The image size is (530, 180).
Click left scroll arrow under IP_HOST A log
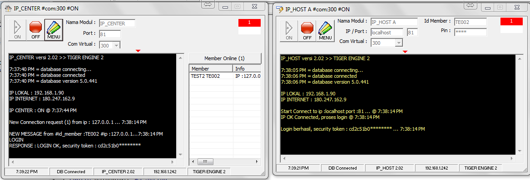[x=284, y=158]
